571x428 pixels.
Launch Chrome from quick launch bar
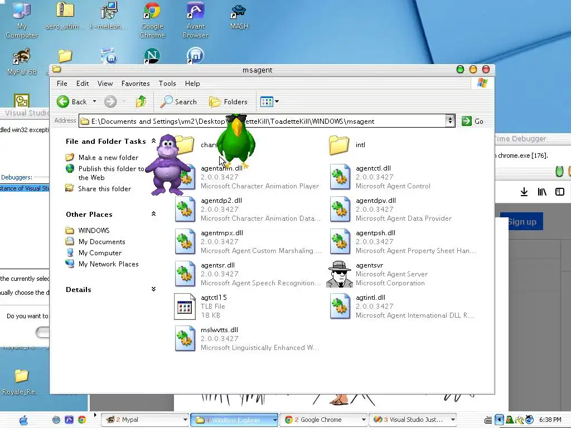click(82, 420)
